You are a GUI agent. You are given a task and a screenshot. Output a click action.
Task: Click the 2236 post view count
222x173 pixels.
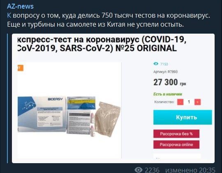152,170
